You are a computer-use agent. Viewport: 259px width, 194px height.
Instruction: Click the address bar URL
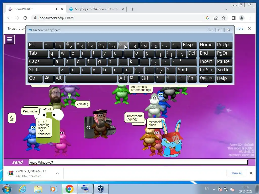(x=57, y=18)
